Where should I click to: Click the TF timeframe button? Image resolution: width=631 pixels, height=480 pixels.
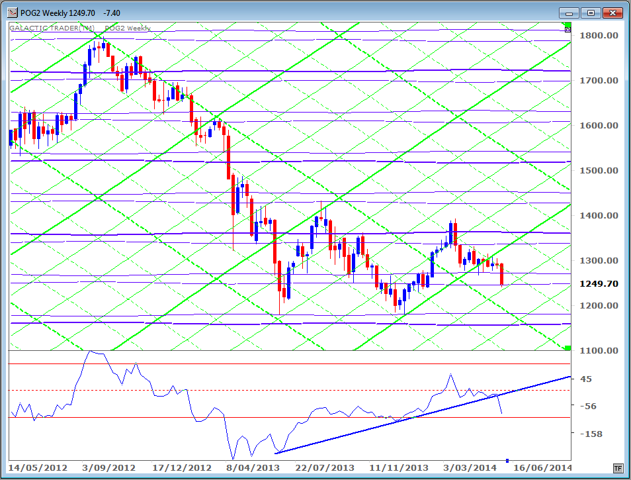tap(618, 468)
